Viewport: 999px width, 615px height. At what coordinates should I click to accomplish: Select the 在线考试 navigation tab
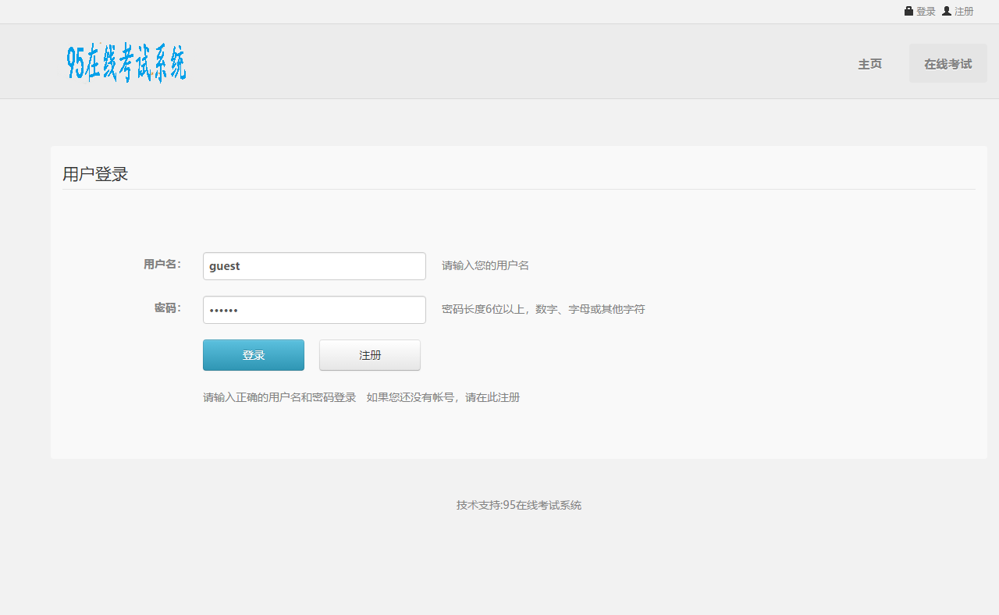(948, 64)
